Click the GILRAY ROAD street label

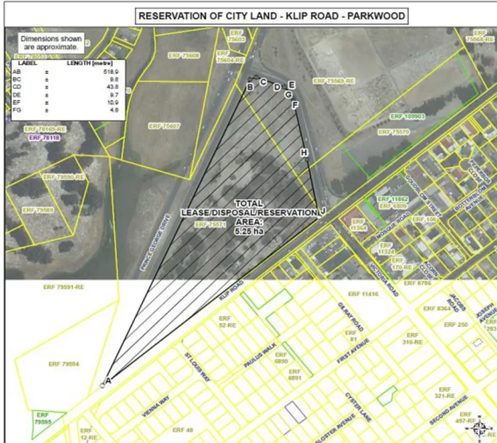coord(351,317)
